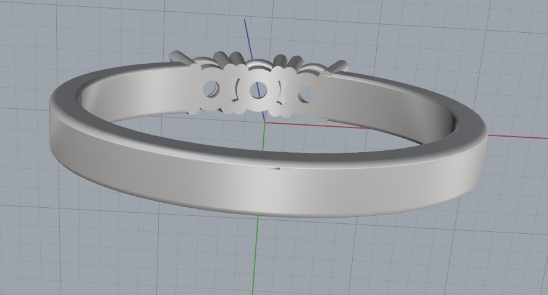Select the right stone seat hole

[305, 94]
